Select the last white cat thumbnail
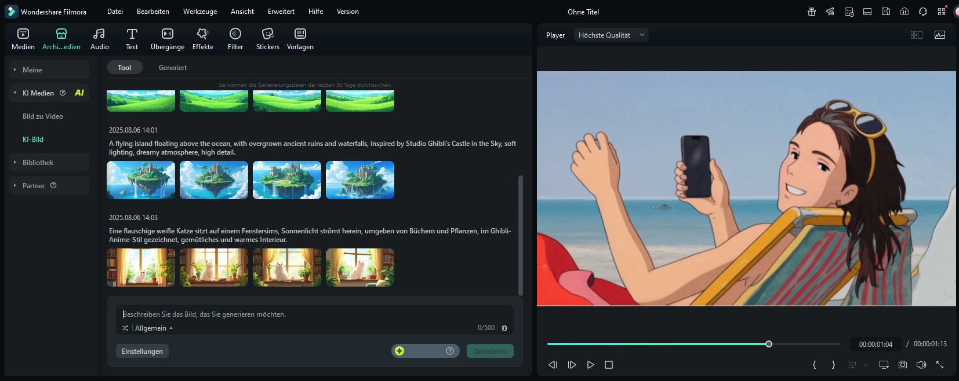 coord(360,268)
